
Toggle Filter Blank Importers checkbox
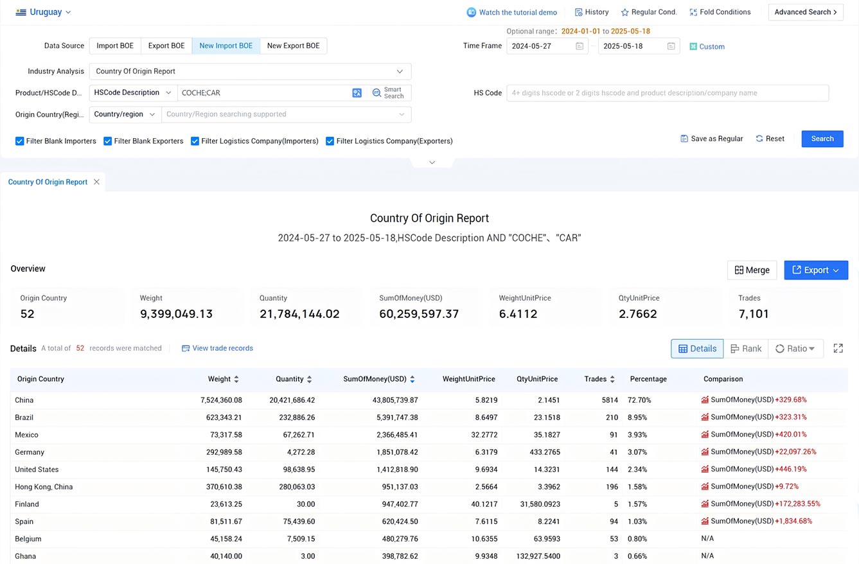click(19, 141)
